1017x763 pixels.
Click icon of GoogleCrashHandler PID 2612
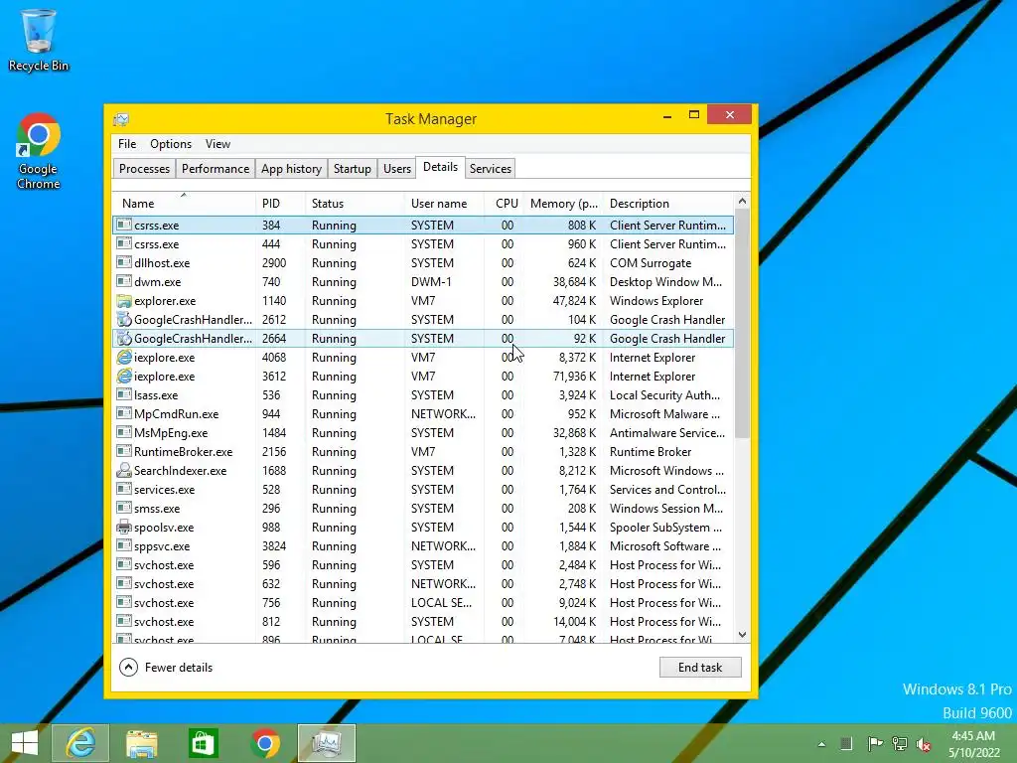pos(124,320)
